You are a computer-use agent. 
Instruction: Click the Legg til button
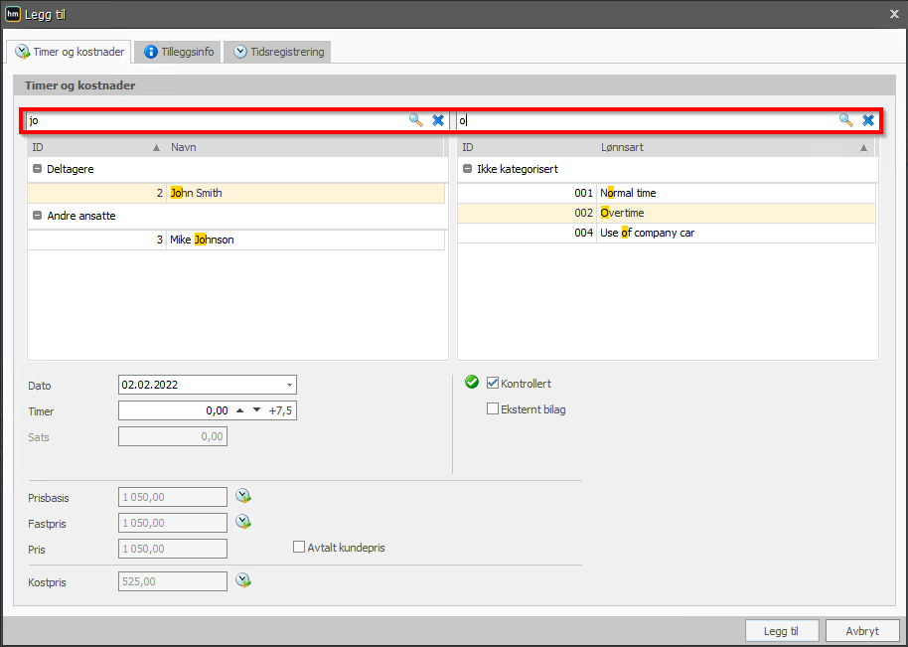click(782, 631)
